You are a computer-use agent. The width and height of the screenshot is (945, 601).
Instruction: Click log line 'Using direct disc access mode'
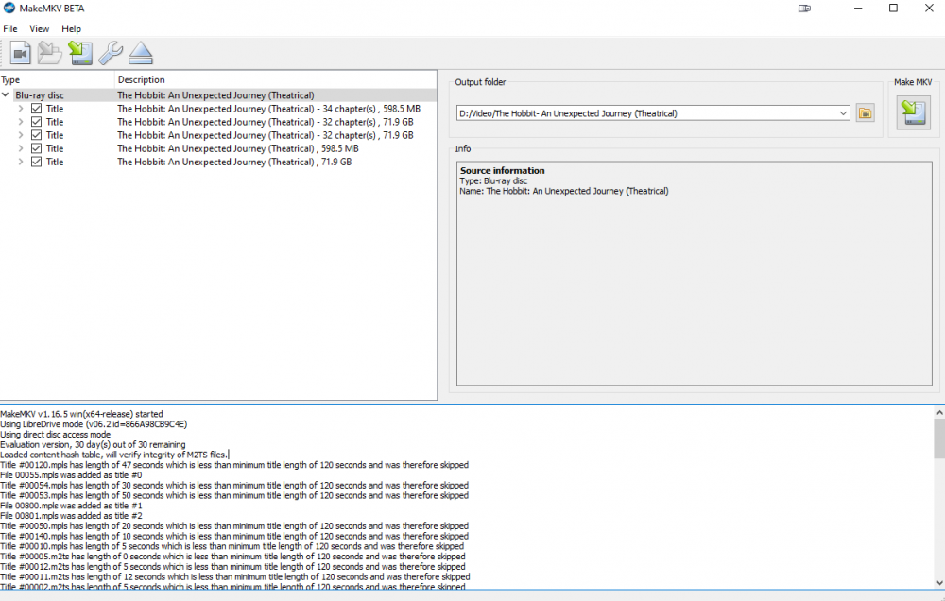tap(56, 435)
